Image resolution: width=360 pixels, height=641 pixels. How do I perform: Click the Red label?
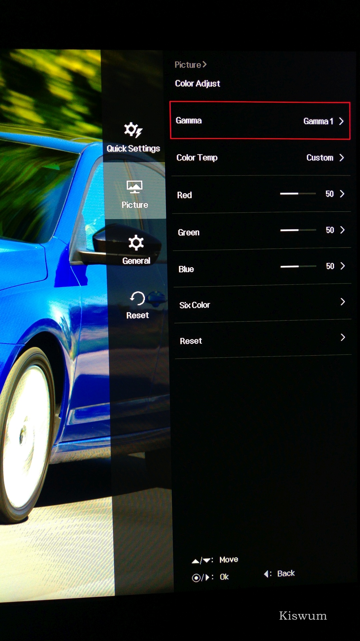point(184,195)
